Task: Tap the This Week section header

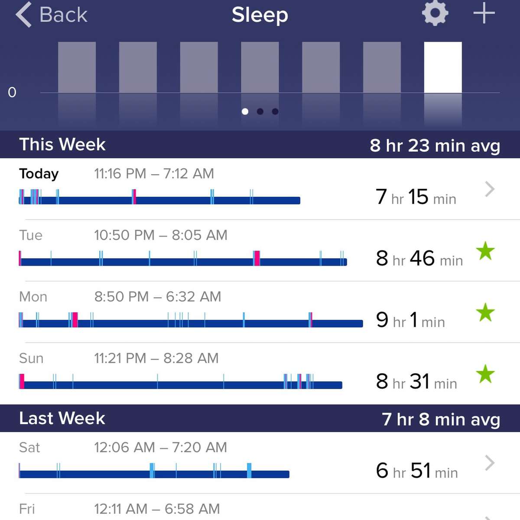Action: [260, 144]
